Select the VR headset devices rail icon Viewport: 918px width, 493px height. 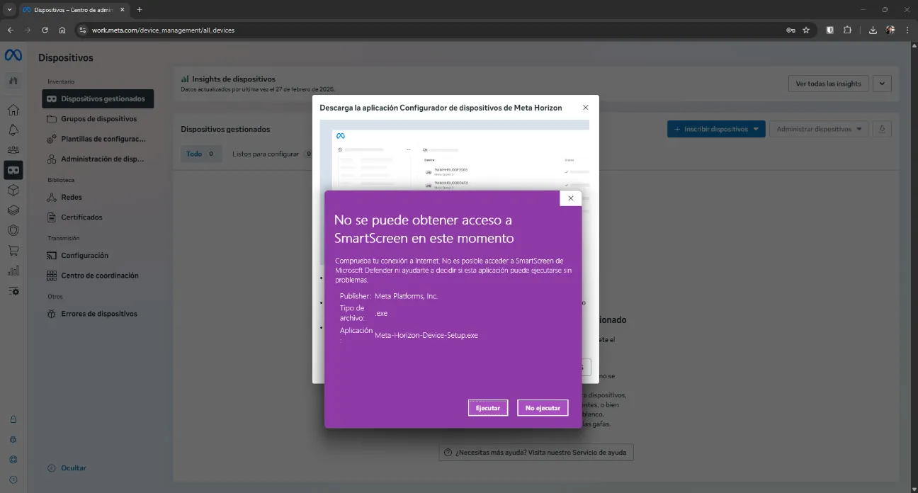[x=13, y=170]
